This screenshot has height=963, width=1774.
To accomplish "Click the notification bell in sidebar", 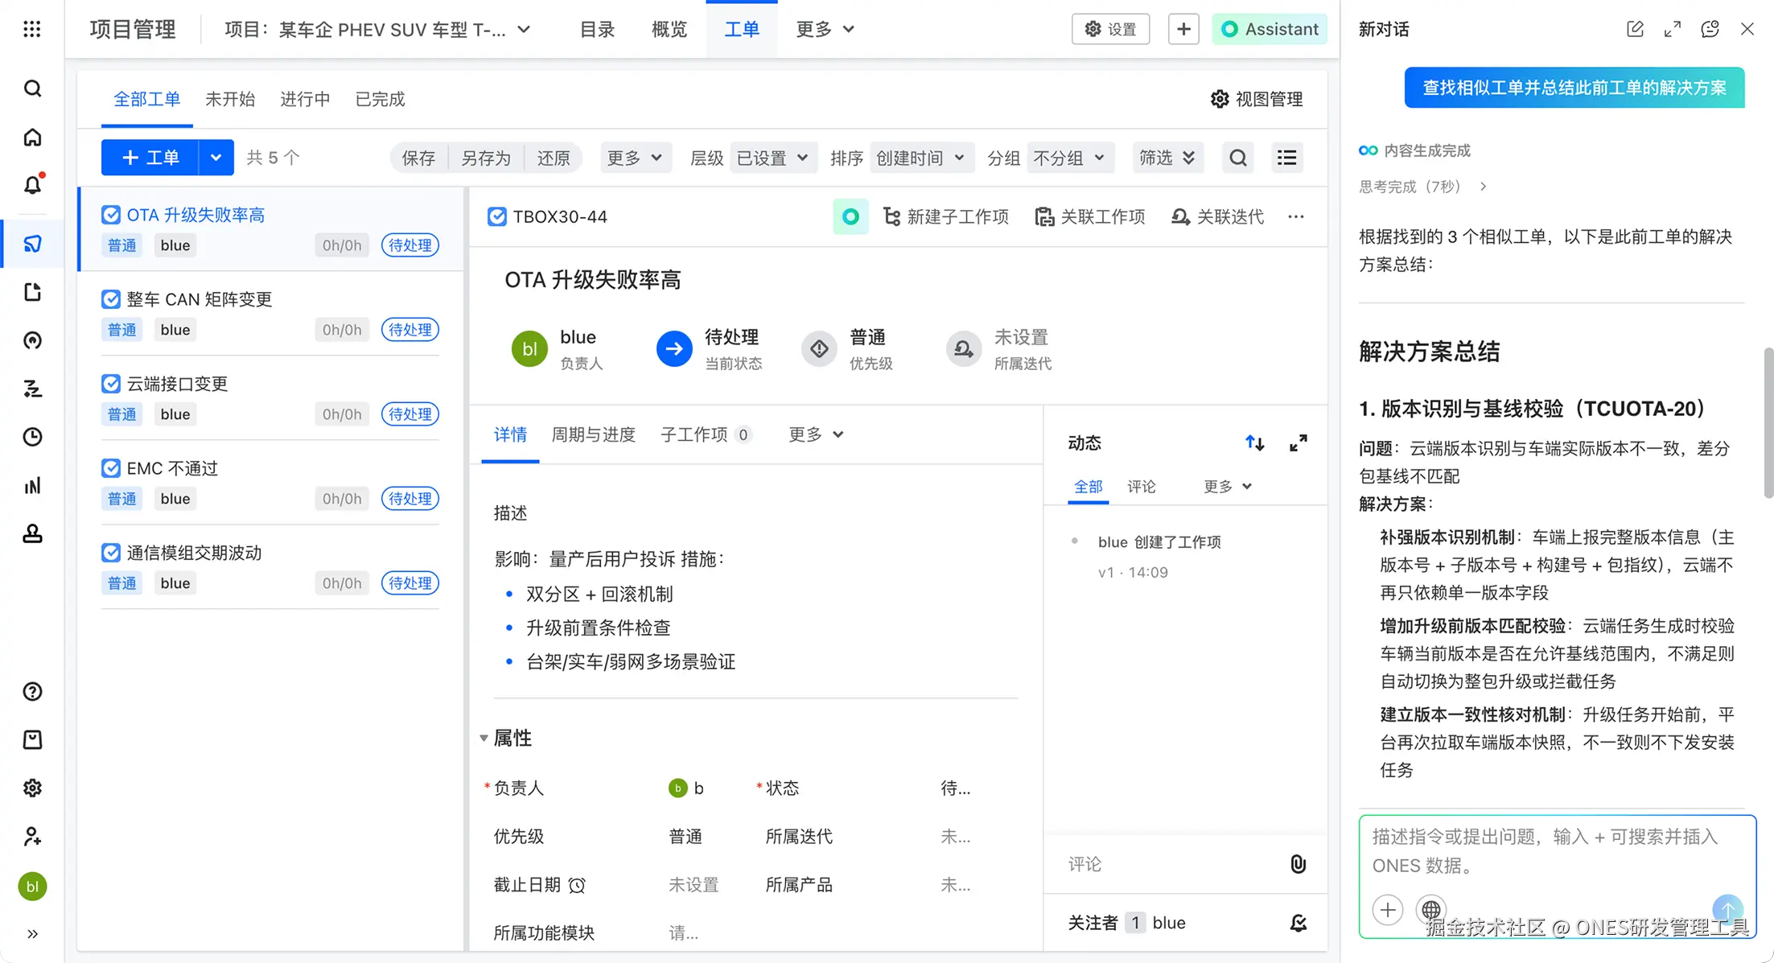I will [32, 185].
